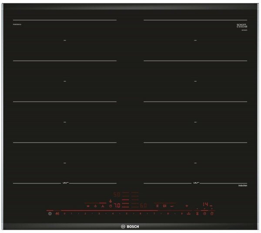Select the zone showing 7.0
The image size is (261, 233).
click(x=117, y=206)
